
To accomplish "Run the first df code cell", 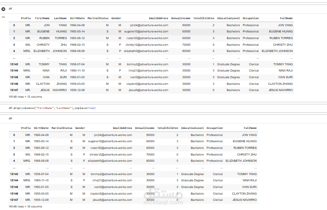I will [x=3, y=9].
